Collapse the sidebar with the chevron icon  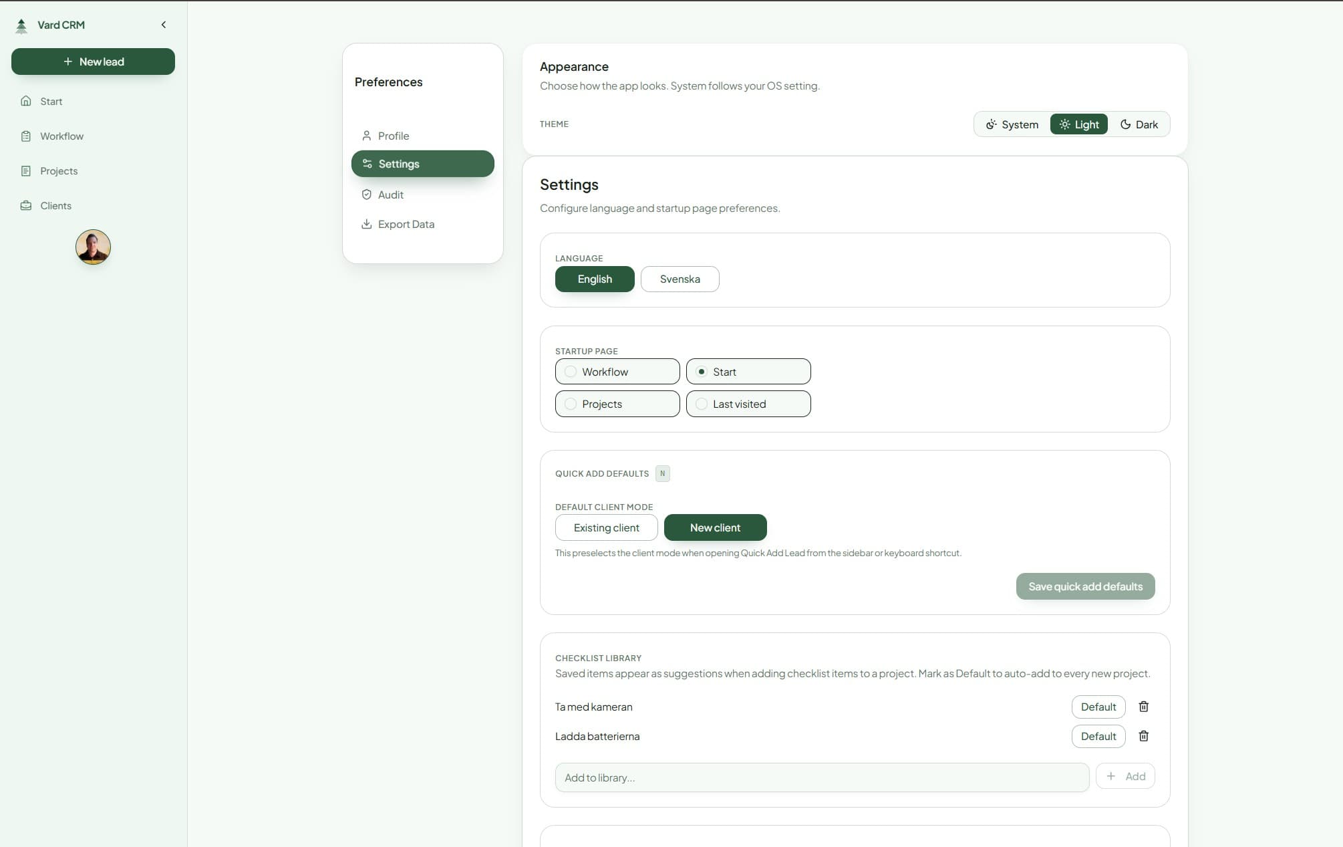tap(163, 24)
